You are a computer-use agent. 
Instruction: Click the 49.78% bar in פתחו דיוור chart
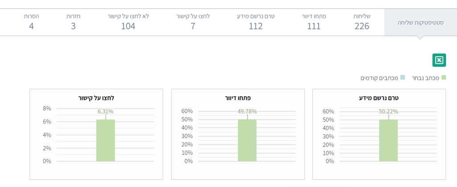coord(247,140)
